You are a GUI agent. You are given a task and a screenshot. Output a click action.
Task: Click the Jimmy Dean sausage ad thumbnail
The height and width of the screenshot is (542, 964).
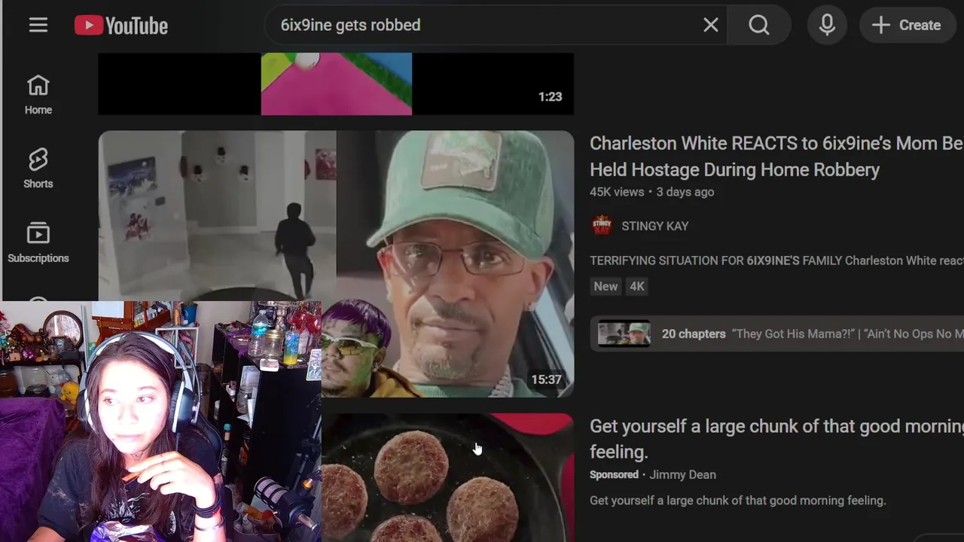coord(447,477)
